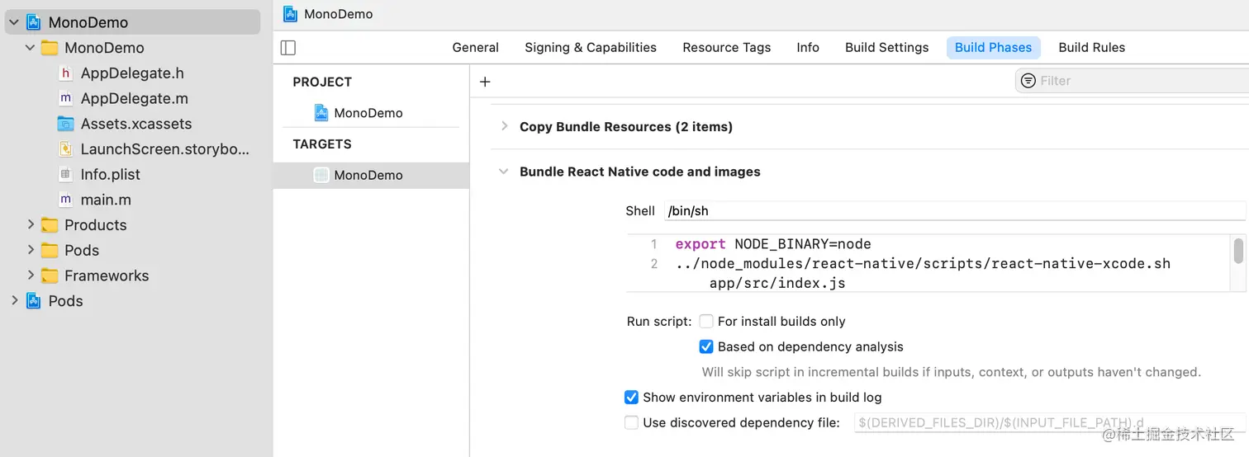Viewport: 1249px width, 457px height.
Task: Collapse Bundle React Native code and images phase
Action: click(503, 172)
